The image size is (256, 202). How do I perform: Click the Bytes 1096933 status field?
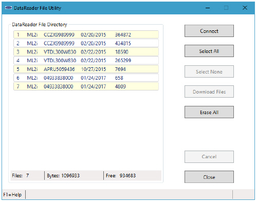pos(74,175)
